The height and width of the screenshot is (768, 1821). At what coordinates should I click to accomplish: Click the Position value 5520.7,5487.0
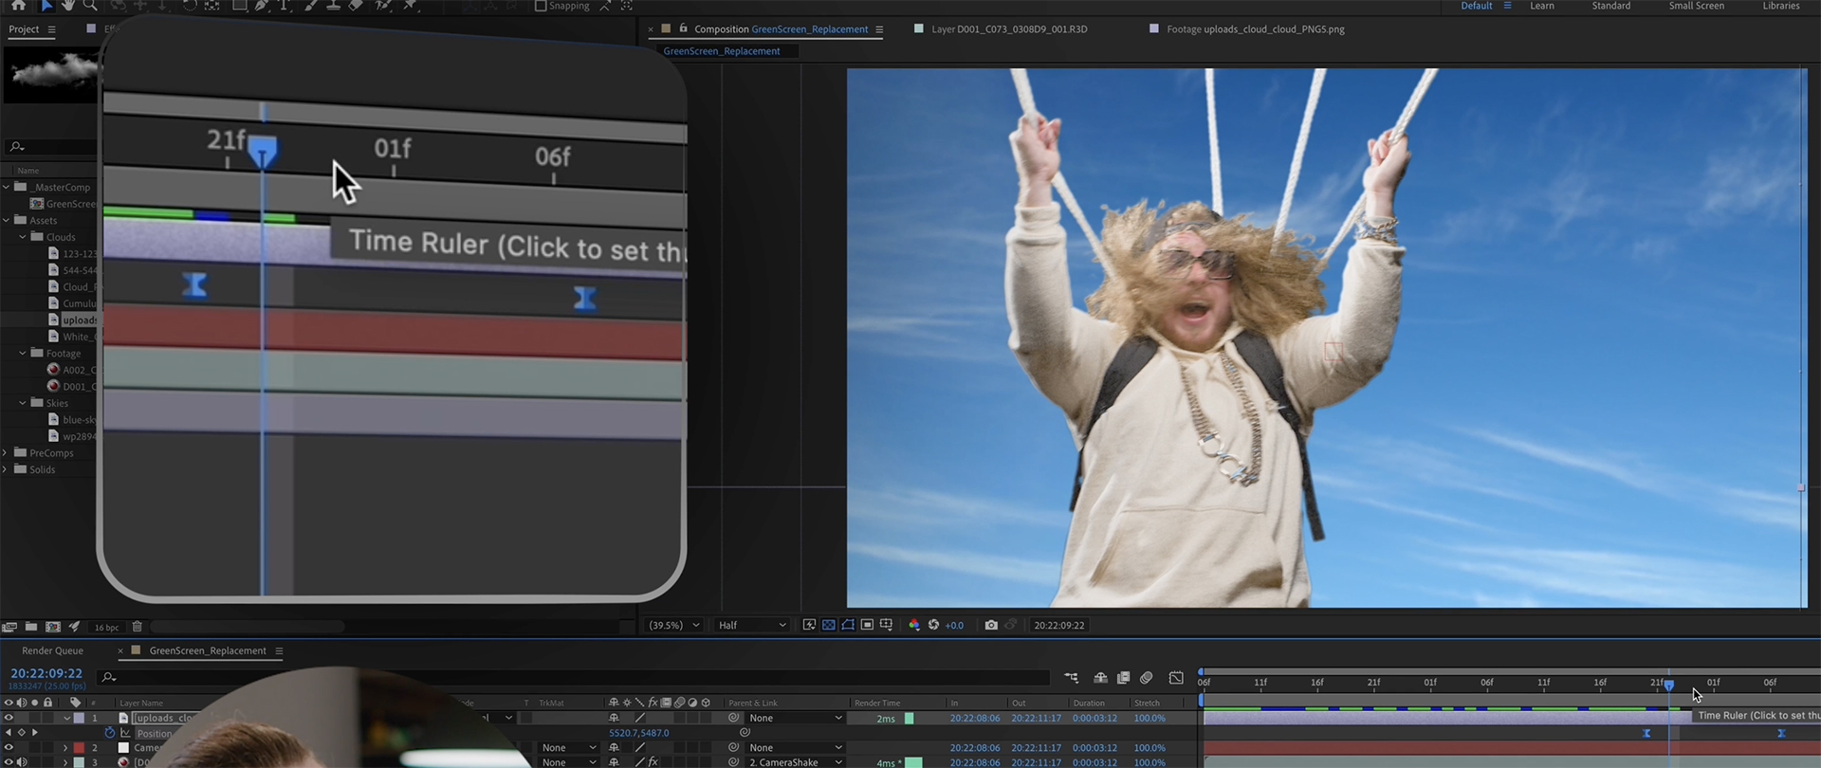638,733
